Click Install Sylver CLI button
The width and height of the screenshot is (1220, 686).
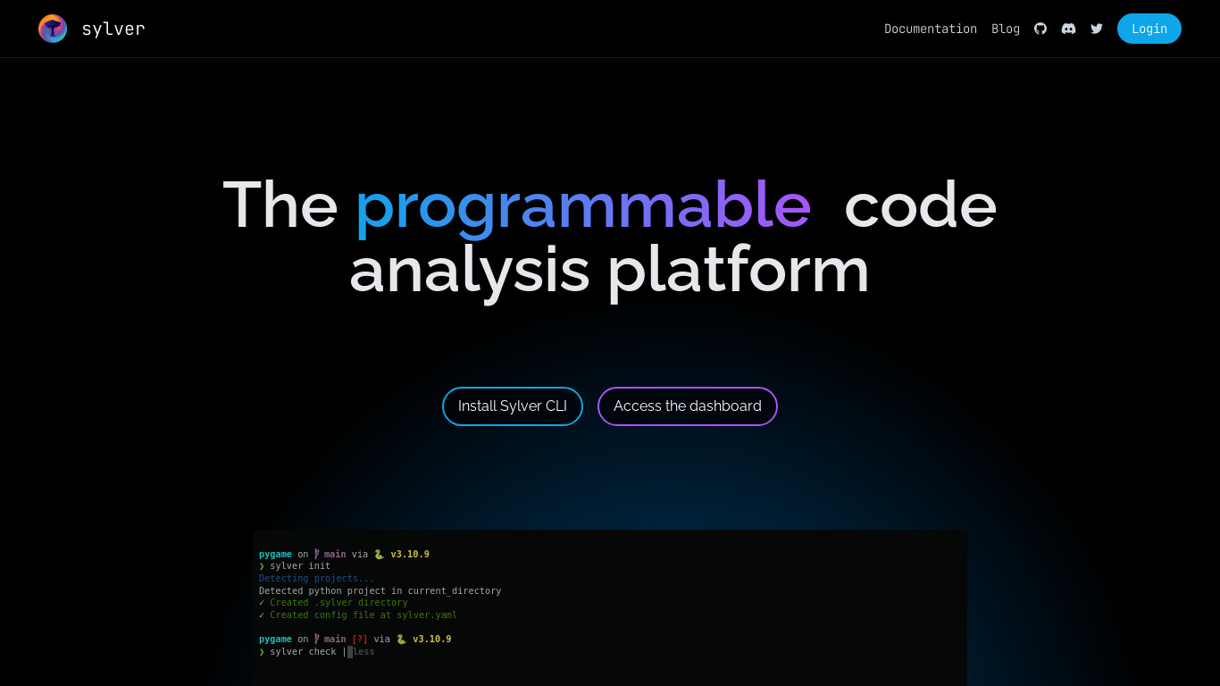(513, 406)
